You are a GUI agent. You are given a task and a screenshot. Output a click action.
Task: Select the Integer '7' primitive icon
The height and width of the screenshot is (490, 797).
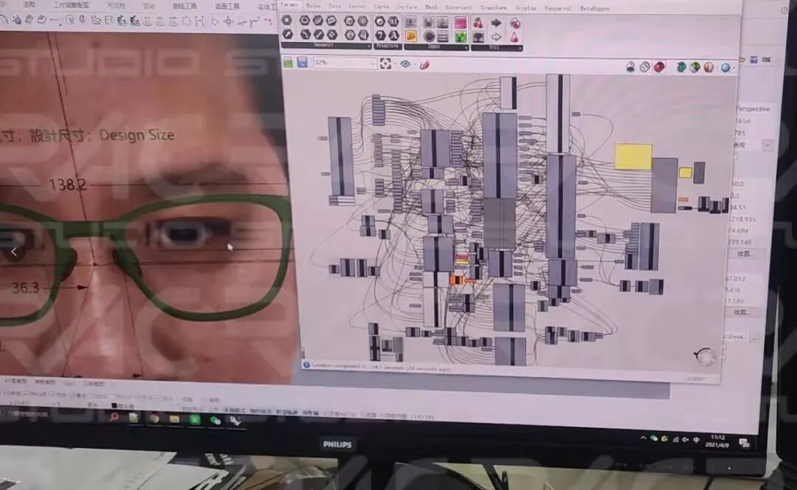[x=380, y=35]
